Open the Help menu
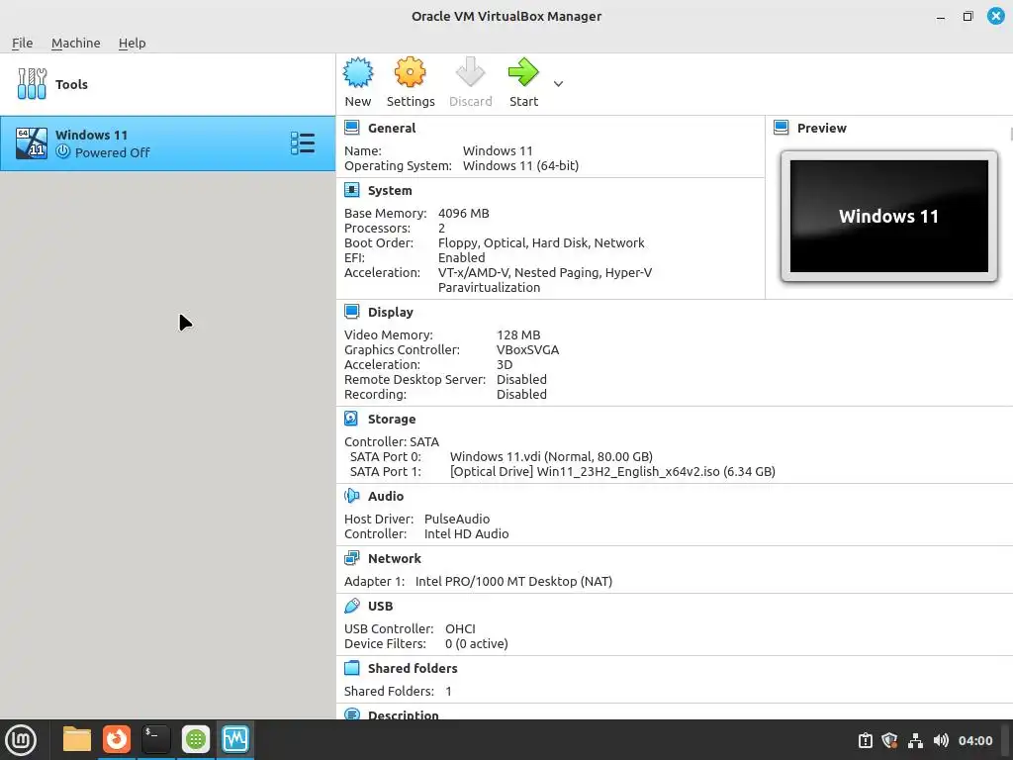Screen dimensions: 1013x760 point(132,43)
